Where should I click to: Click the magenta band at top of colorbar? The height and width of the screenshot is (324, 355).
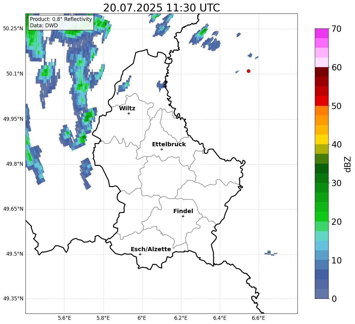pos(321,33)
